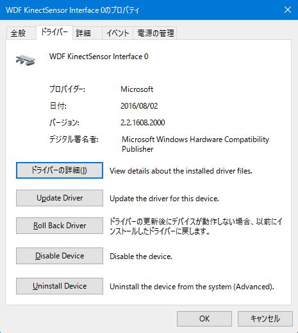Click the バージョン: label

pyautogui.click(x=64, y=123)
